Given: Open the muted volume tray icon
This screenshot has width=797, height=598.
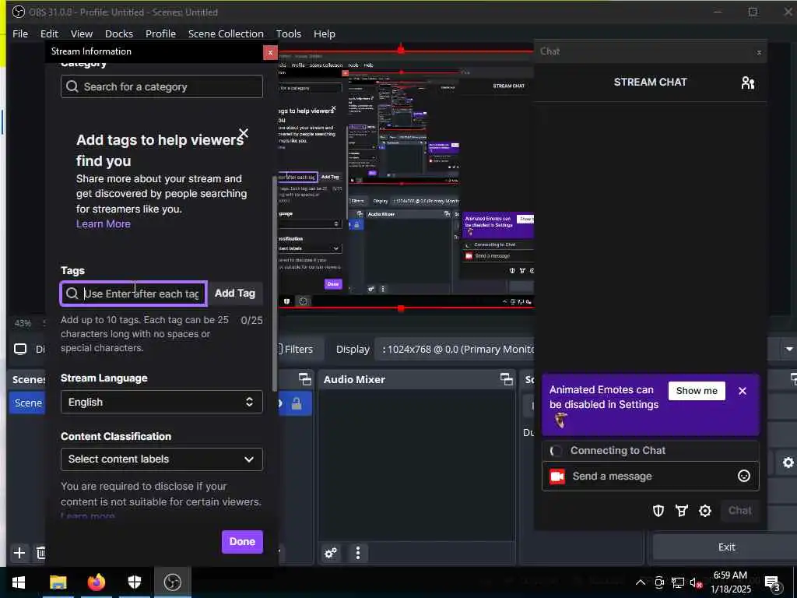Looking at the screenshot, I should coord(696,582).
